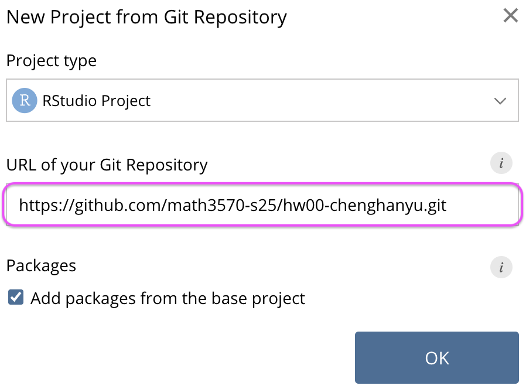Expand the Project type chevron arrow
The height and width of the screenshot is (389, 526).
pyautogui.click(x=500, y=101)
